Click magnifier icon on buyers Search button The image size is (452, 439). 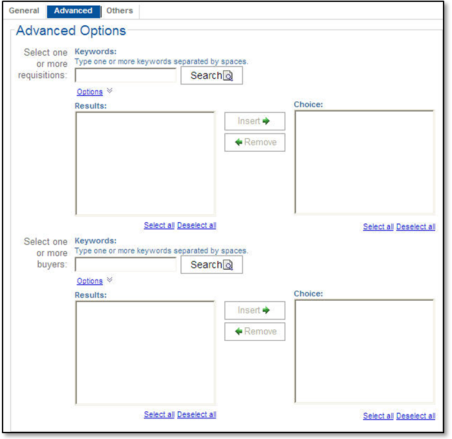(228, 265)
